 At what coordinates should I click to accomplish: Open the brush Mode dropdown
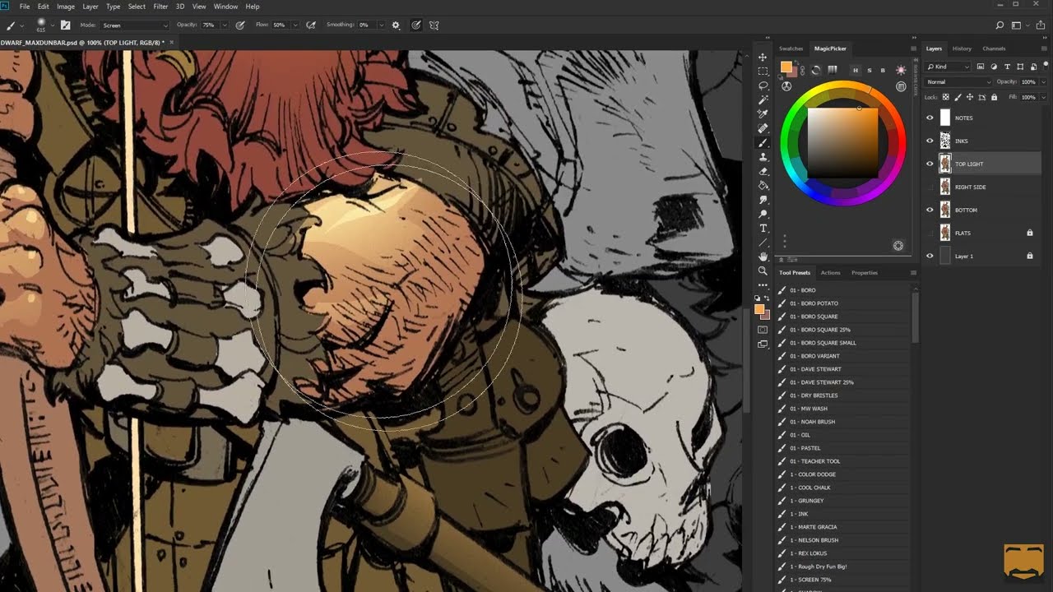click(x=135, y=25)
